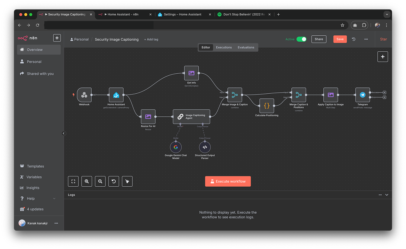Viewport: 406px width, 249px height.
Task: Open the Get Info image node
Action: pyautogui.click(x=191, y=73)
